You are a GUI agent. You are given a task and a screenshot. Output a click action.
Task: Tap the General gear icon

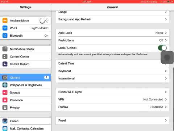pos(5,78)
